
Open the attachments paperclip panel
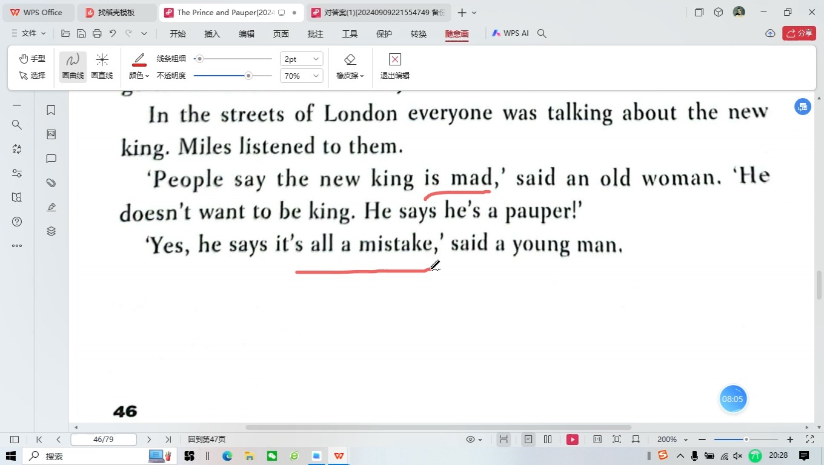(x=51, y=183)
